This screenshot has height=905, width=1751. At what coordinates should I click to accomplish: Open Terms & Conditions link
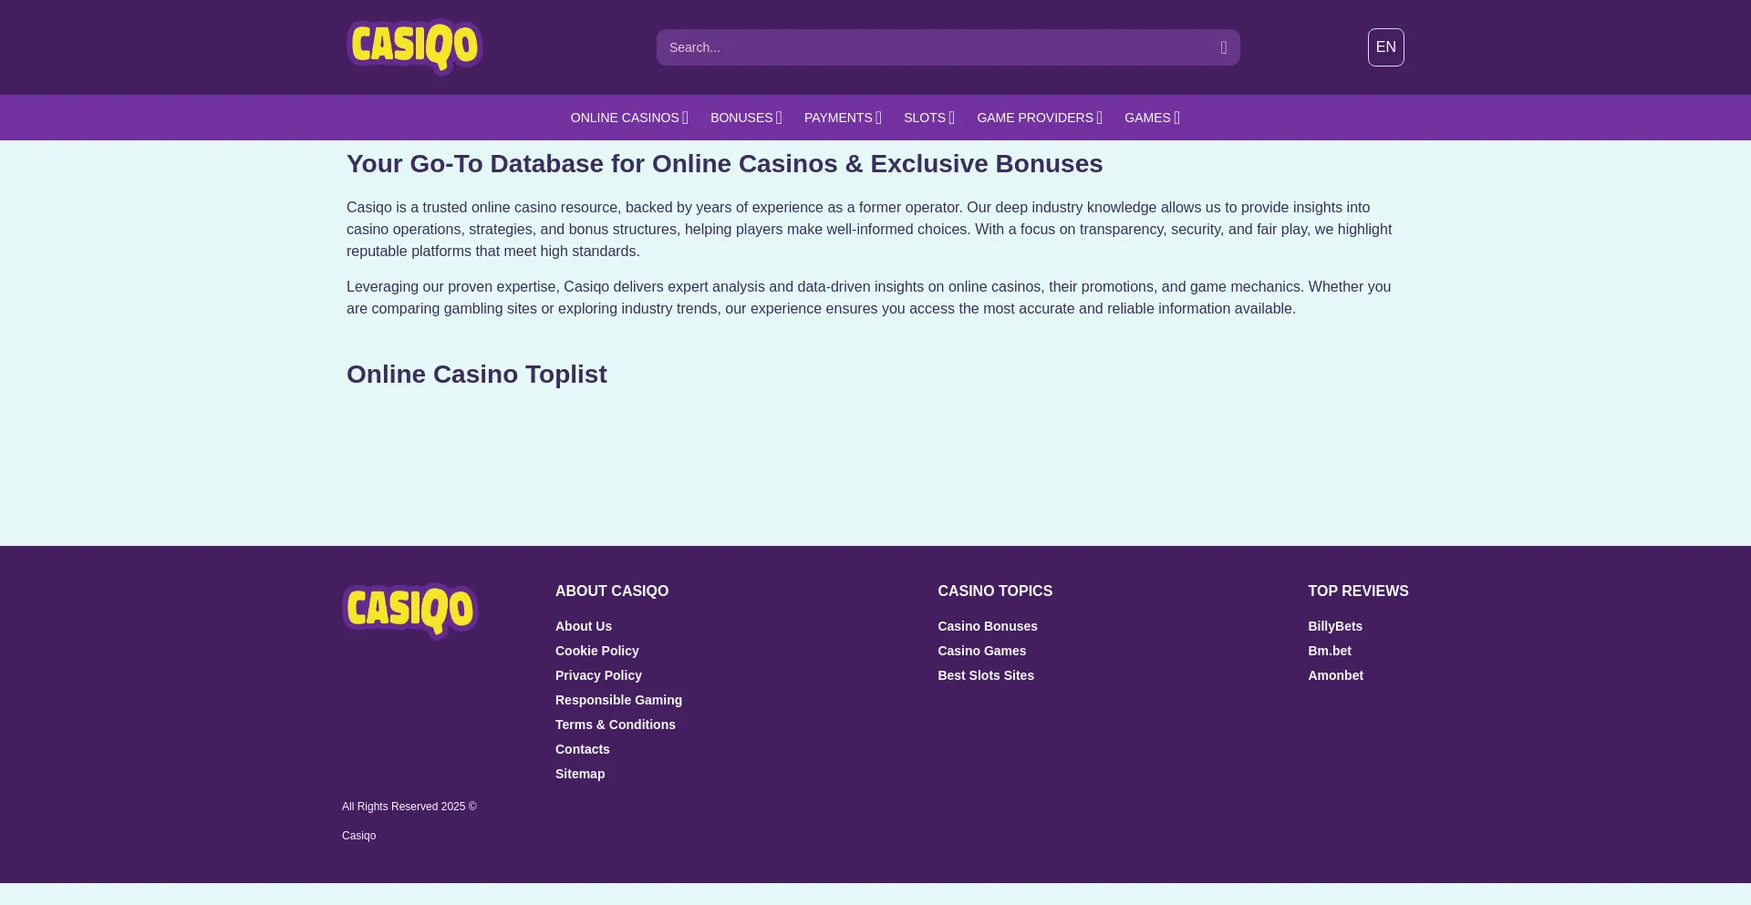tap(616, 725)
